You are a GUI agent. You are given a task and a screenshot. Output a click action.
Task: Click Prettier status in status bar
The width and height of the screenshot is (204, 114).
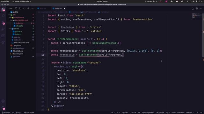(190, 113)
